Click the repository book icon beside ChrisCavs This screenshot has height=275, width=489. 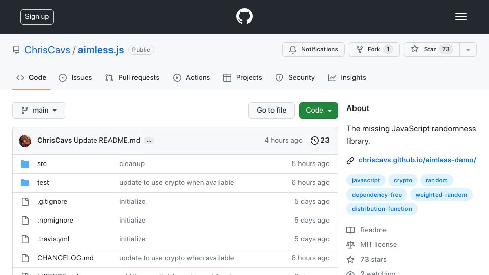click(x=16, y=50)
